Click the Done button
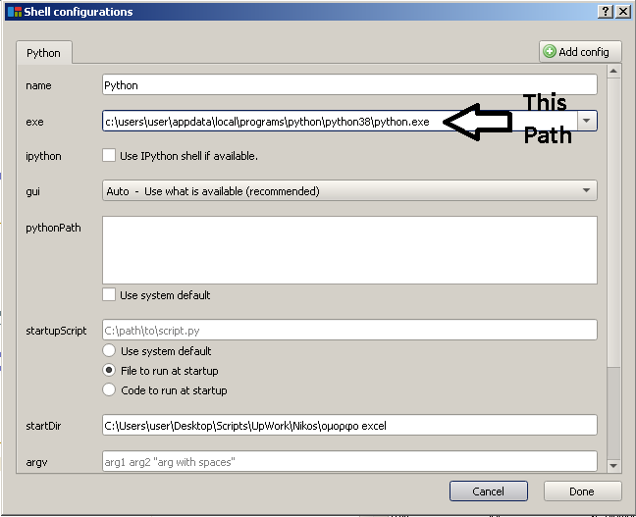Image resolution: width=636 pixels, height=517 pixels. [x=582, y=491]
